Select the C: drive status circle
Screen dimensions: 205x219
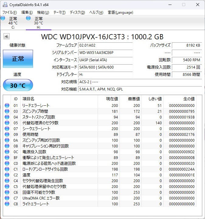(x=3, y=18)
